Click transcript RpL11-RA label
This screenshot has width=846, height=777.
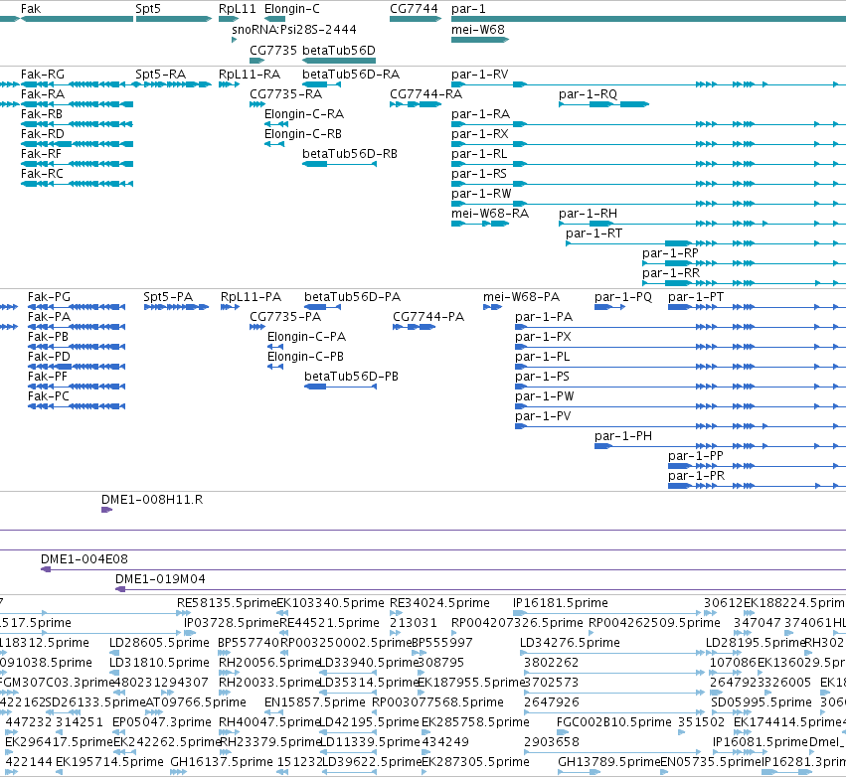pos(250,75)
